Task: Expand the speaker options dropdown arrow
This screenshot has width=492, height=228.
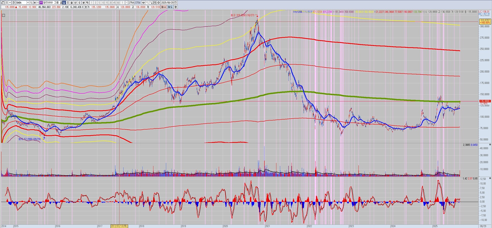Action: tap(38, 3)
